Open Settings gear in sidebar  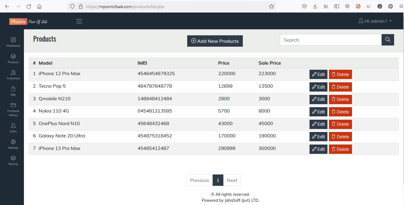click(x=13, y=142)
